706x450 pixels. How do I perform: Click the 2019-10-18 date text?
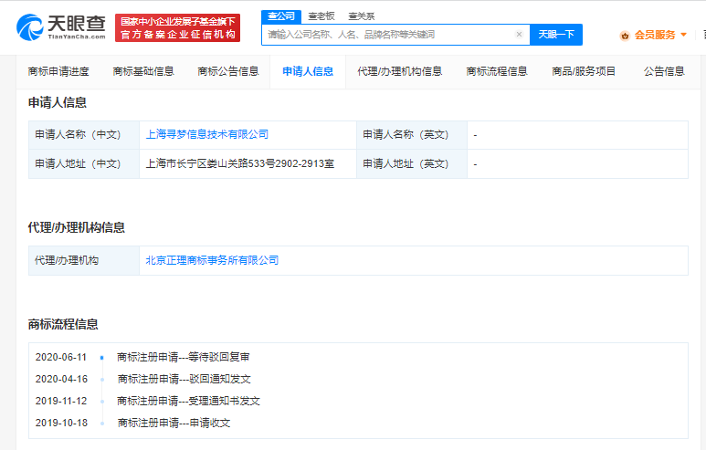click(61, 423)
